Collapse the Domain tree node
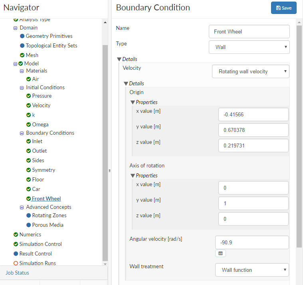The height and width of the screenshot is (285, 303). (x=16, y=28)
